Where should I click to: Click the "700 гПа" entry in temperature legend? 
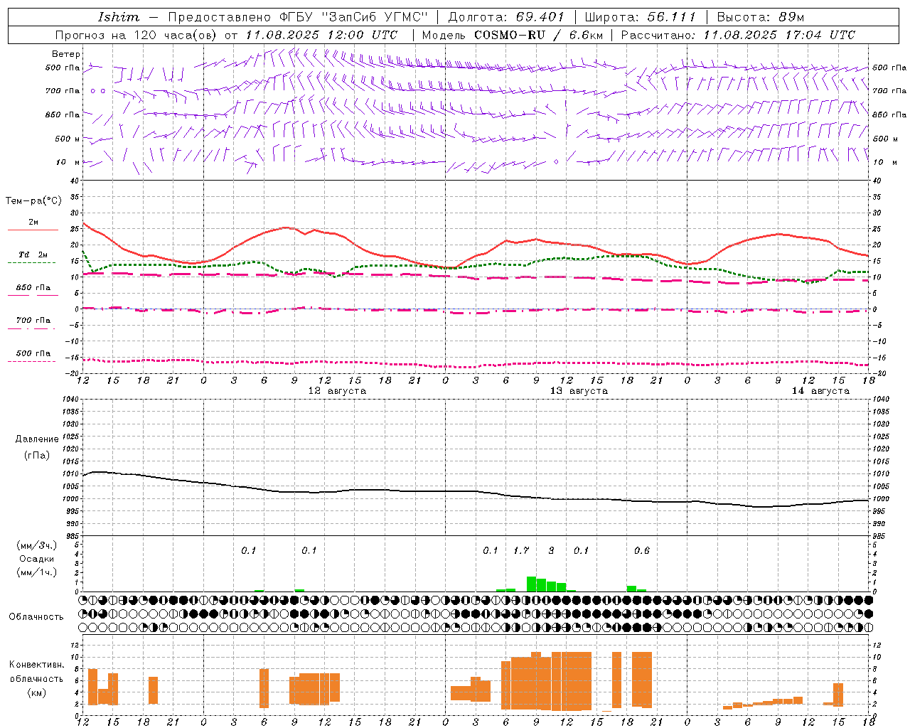point(33,321)
